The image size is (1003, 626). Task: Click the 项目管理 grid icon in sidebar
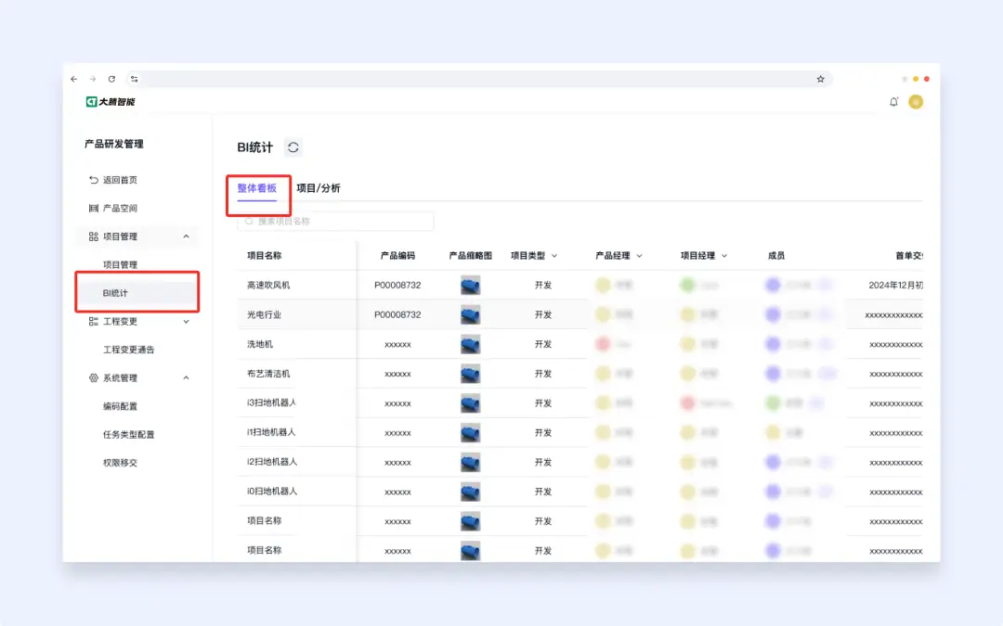(92, 236)
